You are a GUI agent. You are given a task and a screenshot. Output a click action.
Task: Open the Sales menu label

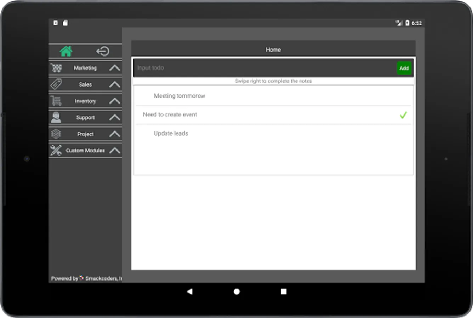point(85,84)
